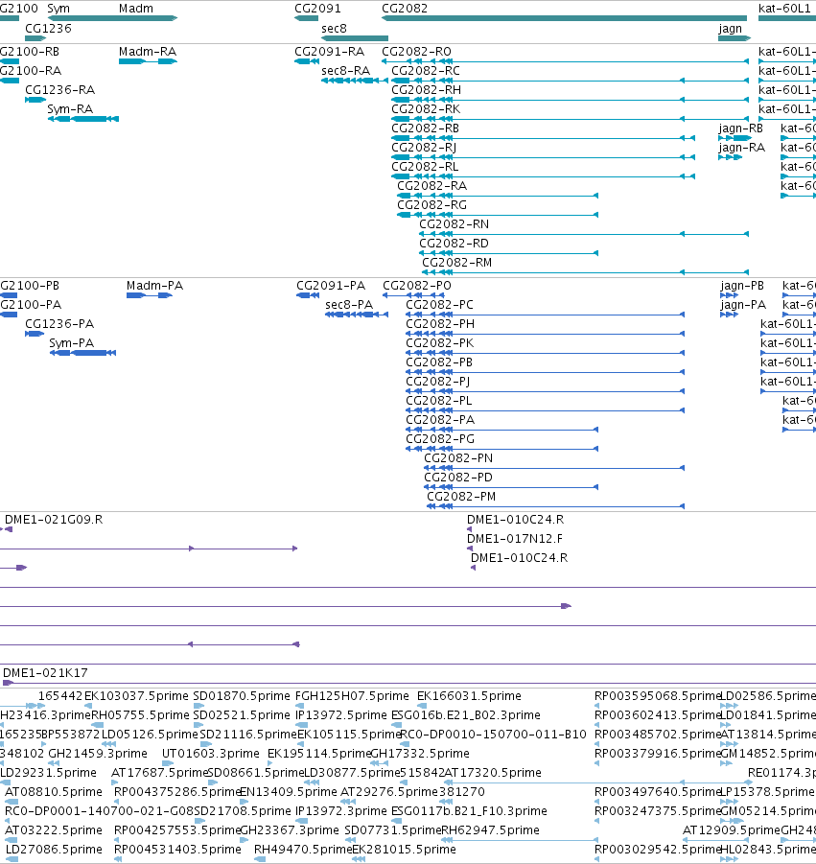The width and height of the screenshot is (816, 864).
Task: Choose EST RH62947.5prime
Action: (490, 830)
